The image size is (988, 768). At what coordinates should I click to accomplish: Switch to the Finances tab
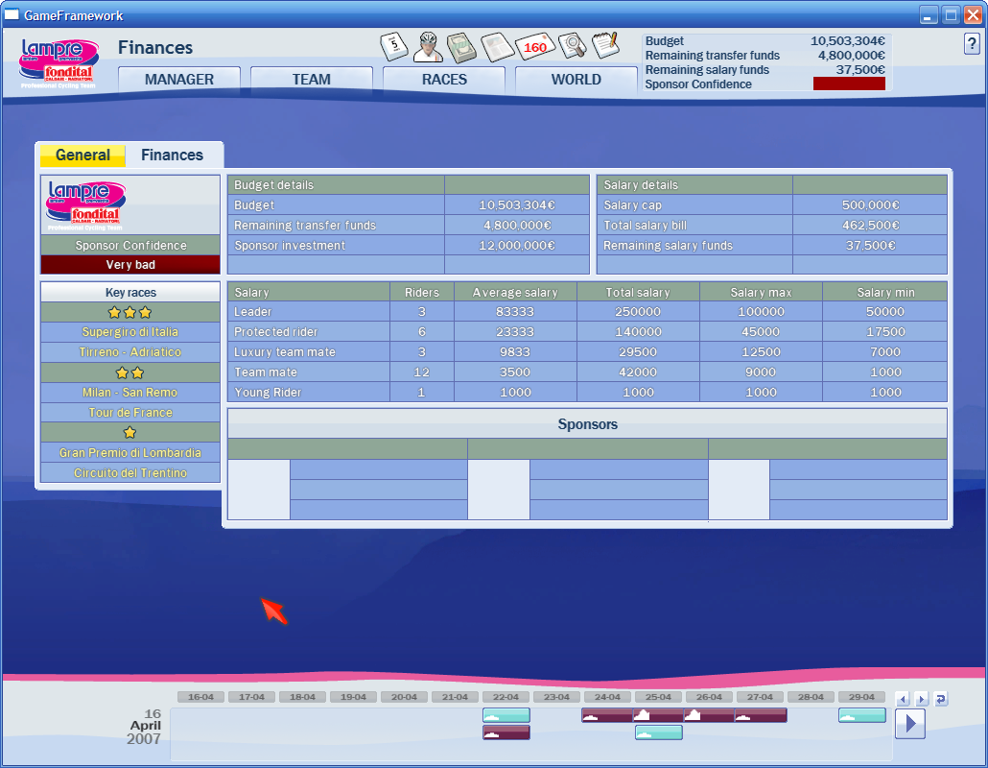click(173, 155)
